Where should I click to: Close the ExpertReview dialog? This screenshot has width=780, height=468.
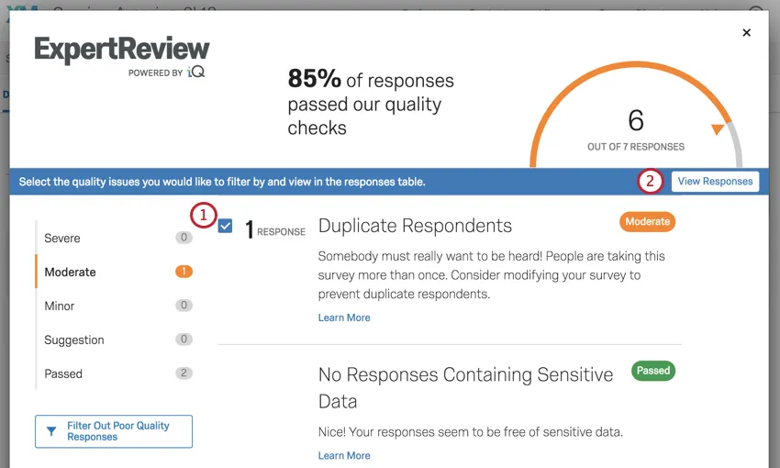click(746, 33)
